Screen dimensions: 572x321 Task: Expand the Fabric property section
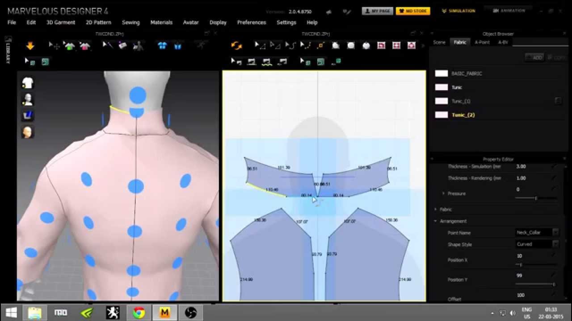point(436,209)
